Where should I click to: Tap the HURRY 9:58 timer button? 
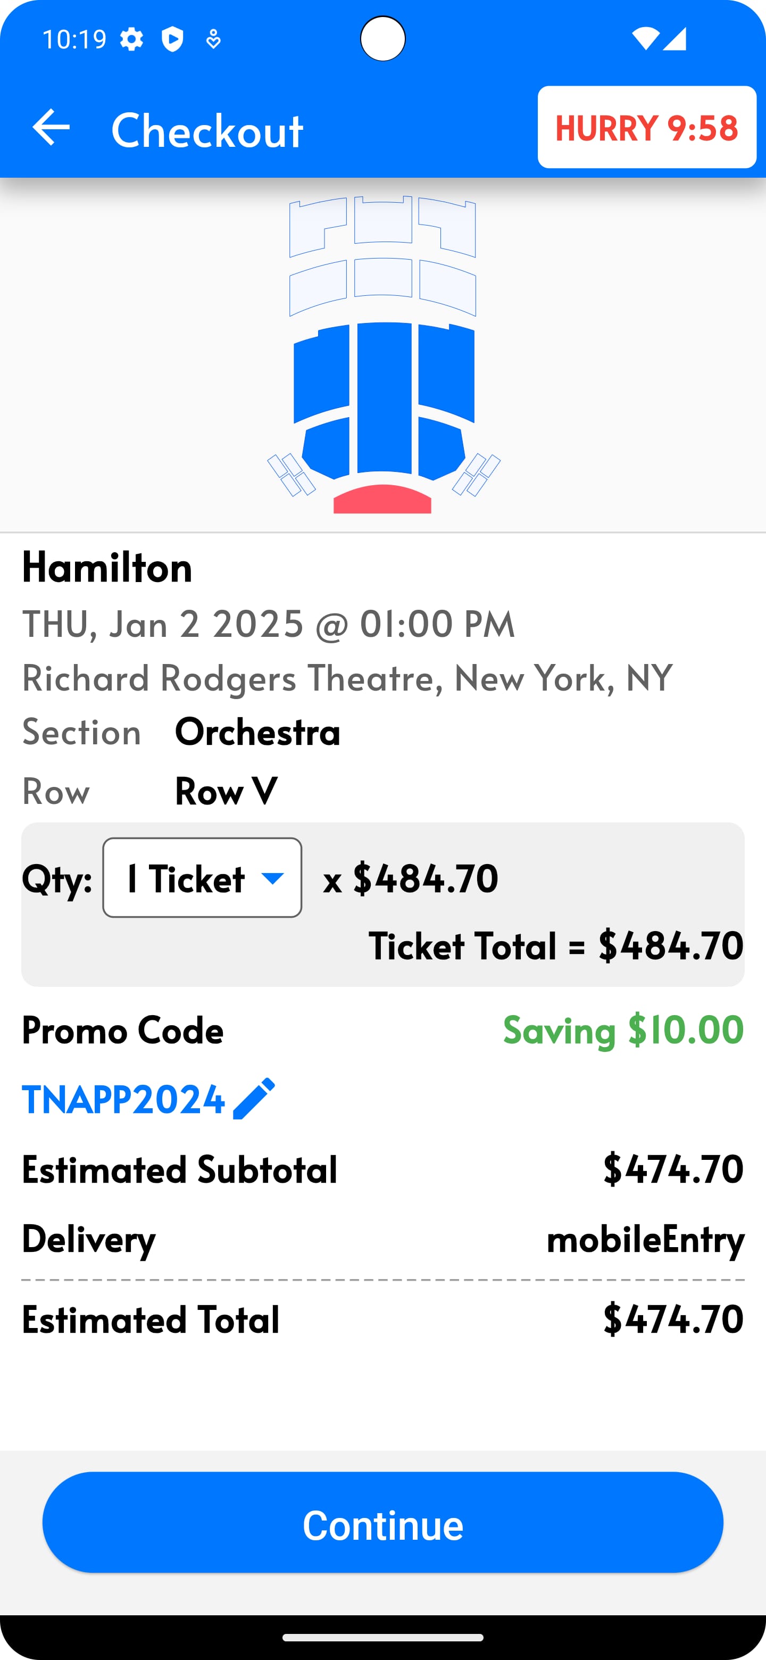(646, 127)
